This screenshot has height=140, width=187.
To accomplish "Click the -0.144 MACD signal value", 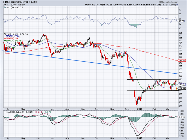I will (38, 112).
